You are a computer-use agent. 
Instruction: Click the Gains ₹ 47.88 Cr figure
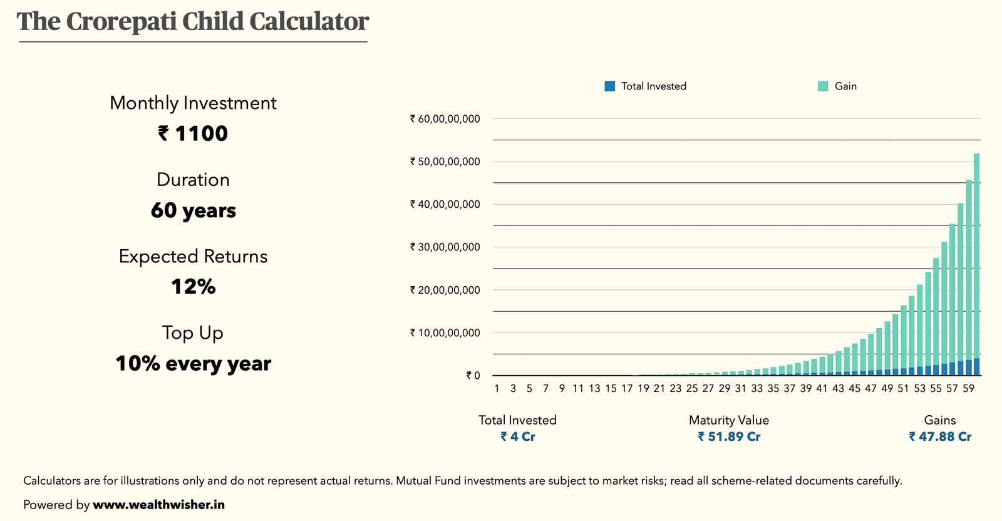940,436
